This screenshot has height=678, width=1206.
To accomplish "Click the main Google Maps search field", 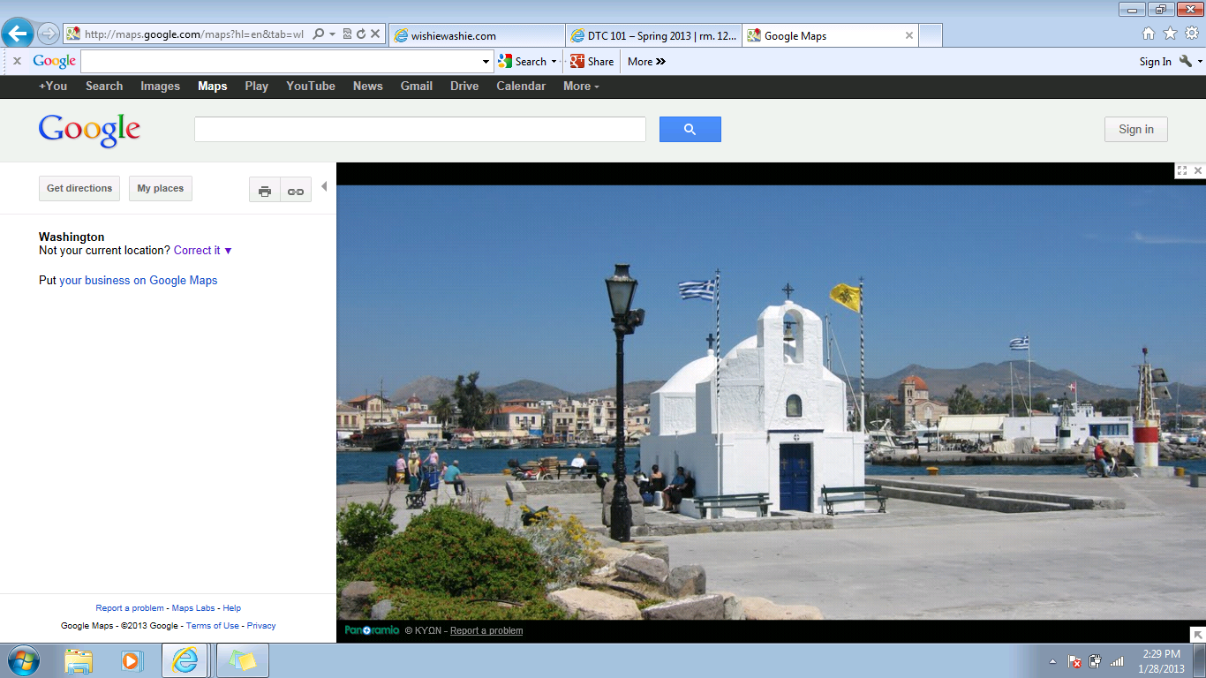I will coord(419,130).
